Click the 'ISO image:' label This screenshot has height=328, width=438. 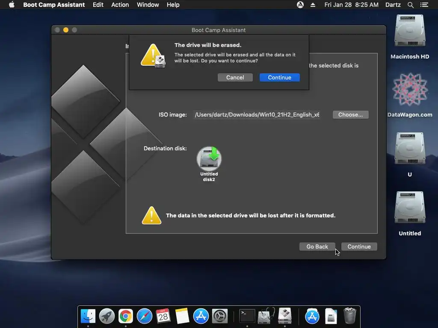tap(173, 114)
